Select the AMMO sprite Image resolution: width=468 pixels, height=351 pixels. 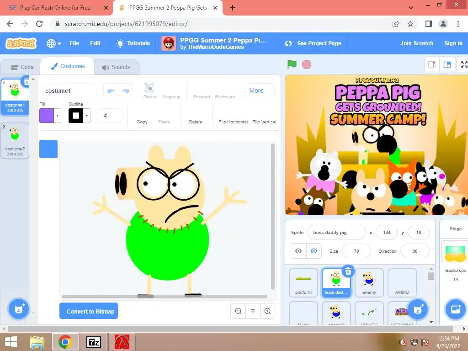click(402, 283)
